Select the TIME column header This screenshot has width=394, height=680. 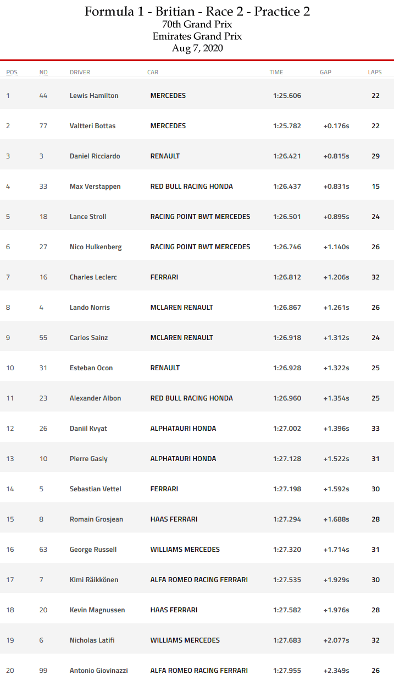(276, 72)
